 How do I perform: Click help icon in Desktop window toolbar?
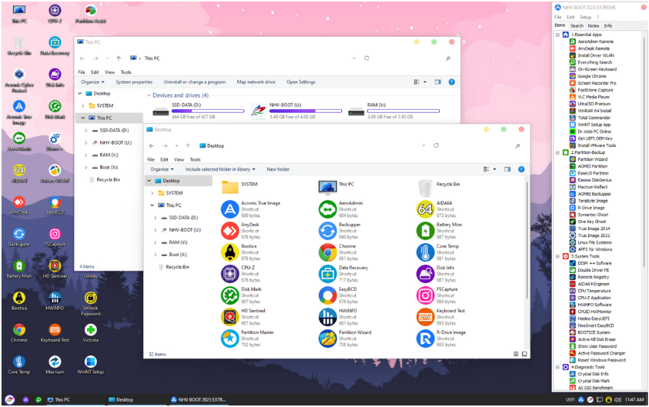pos(521,169)
